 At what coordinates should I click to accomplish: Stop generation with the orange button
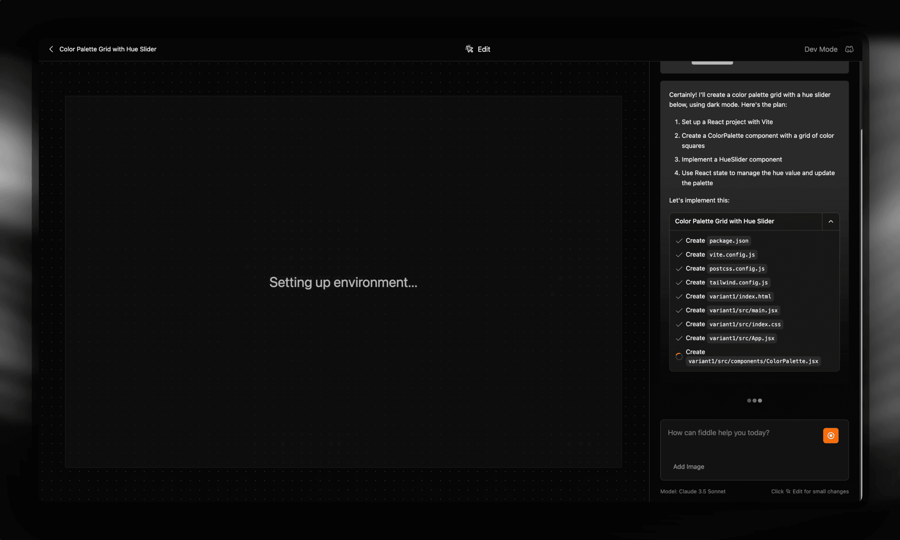coord(830,436)
